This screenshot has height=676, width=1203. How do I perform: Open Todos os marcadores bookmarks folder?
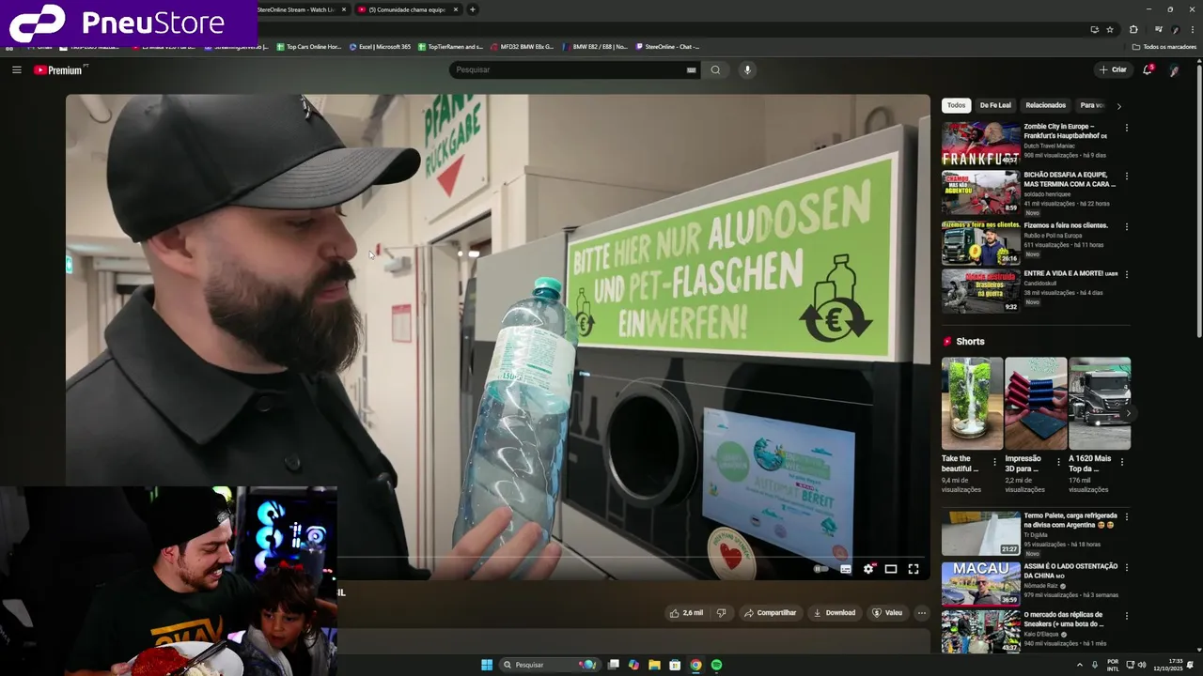[x=1164, y=46]
